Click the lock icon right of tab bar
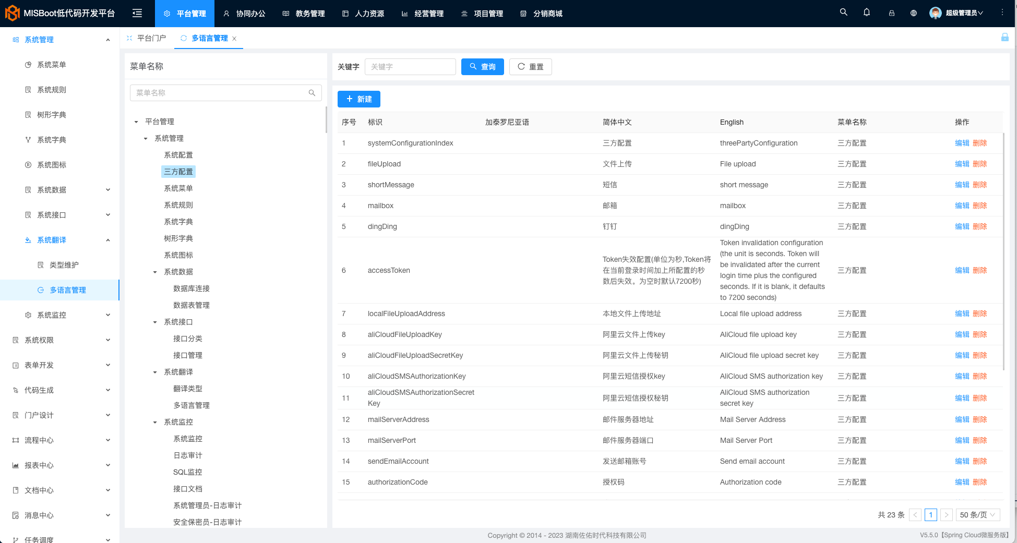This screenshot has height=543, width=1017. click(x=1004, y=37)
